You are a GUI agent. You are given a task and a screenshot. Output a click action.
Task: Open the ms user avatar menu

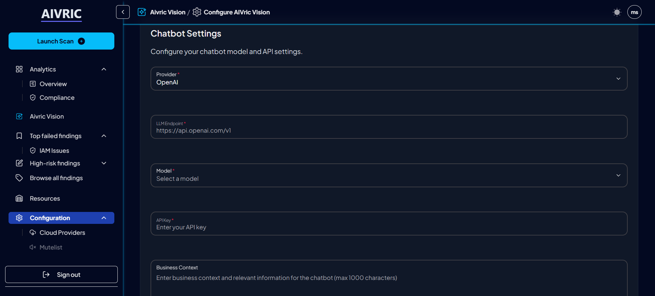coord(634,12)
